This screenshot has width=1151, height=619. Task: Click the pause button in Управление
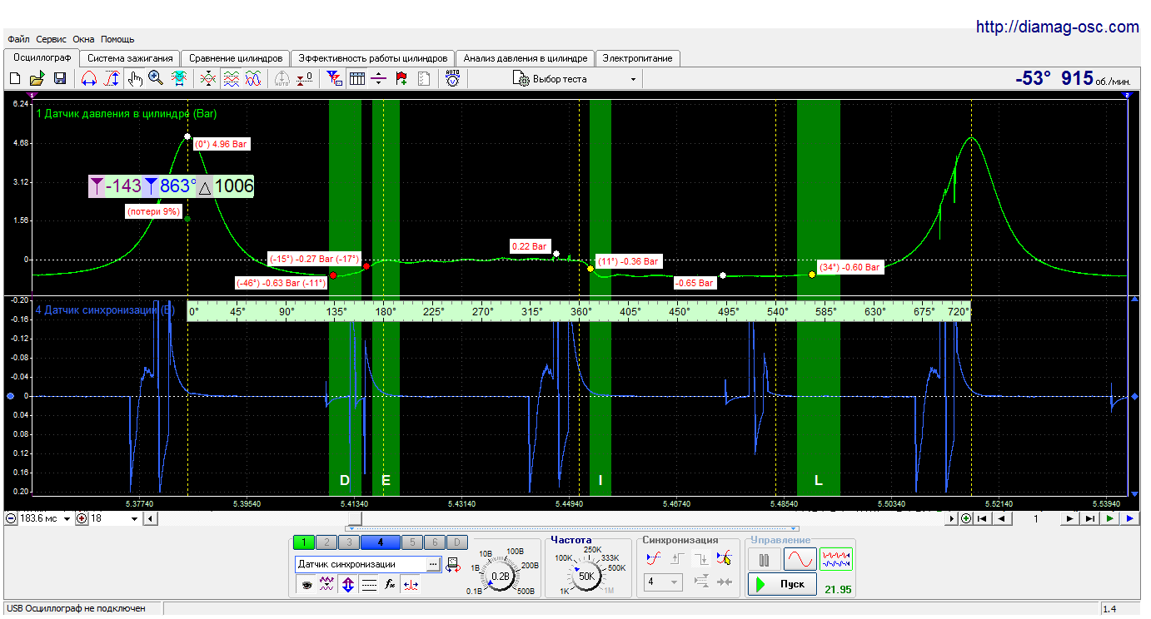pyautogui.click(x=764, y=559)
